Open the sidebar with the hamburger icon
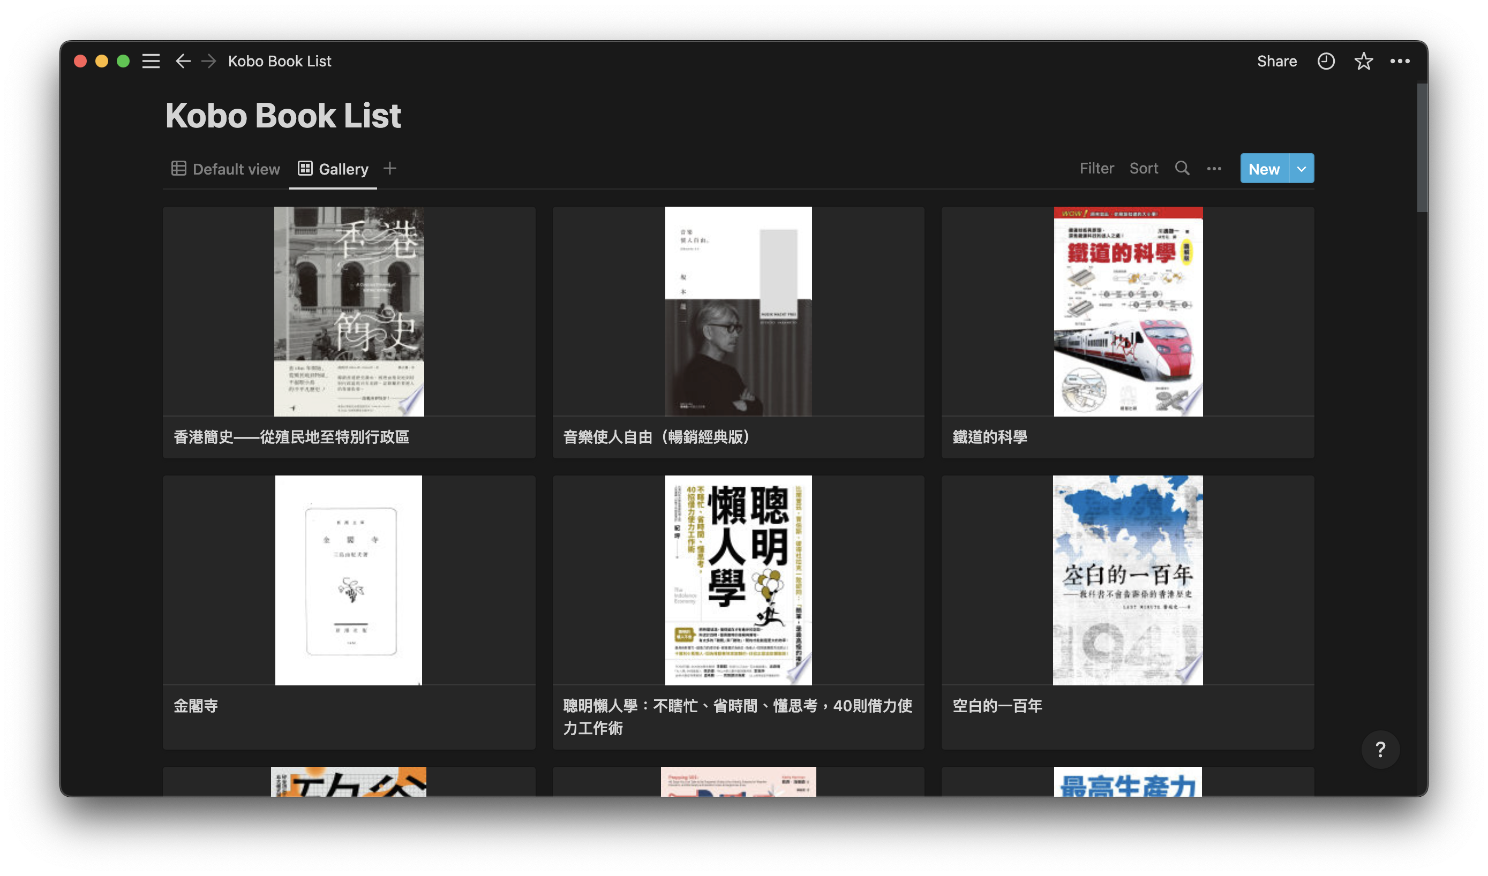 pos(151,61)
